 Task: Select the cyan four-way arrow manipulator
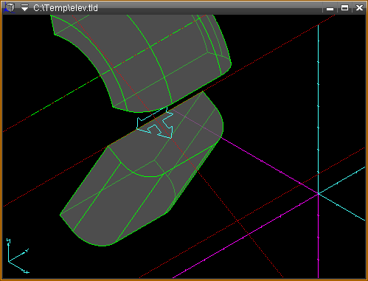click(155, 123)
